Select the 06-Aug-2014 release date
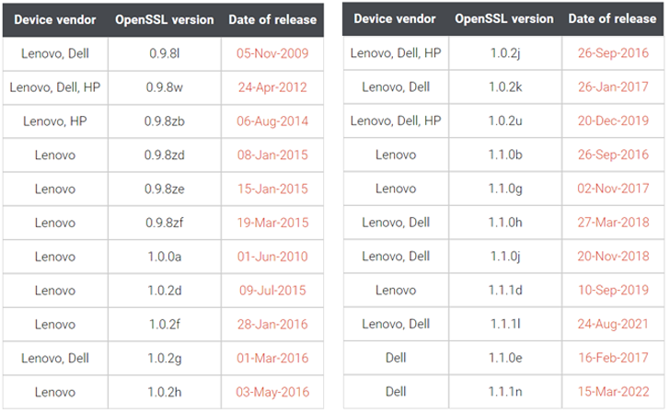The image size is (670, 413). pos(272,121)
